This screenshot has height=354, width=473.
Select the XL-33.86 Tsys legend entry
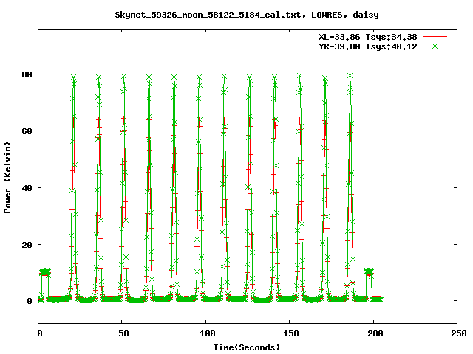[x=367, y=36]
